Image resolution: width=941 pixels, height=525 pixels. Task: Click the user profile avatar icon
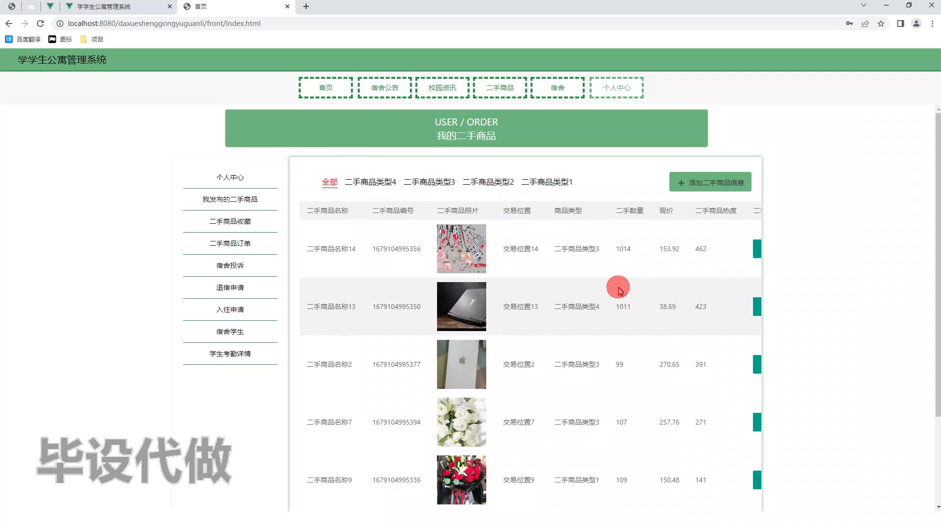[916, 24]
